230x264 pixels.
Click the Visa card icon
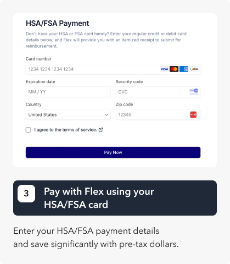(164, 69)
